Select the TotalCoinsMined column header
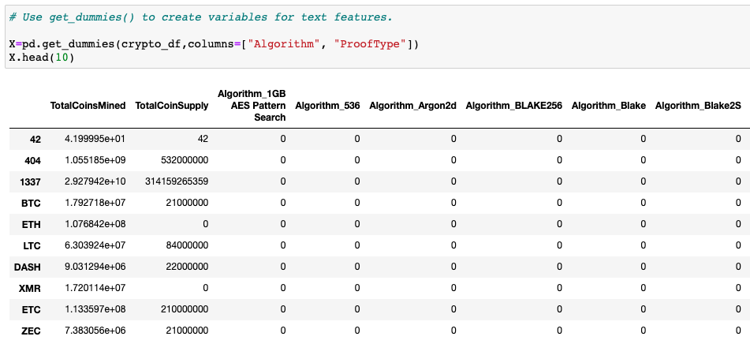This screenshot has width=750, height=355. pos(88,105)
